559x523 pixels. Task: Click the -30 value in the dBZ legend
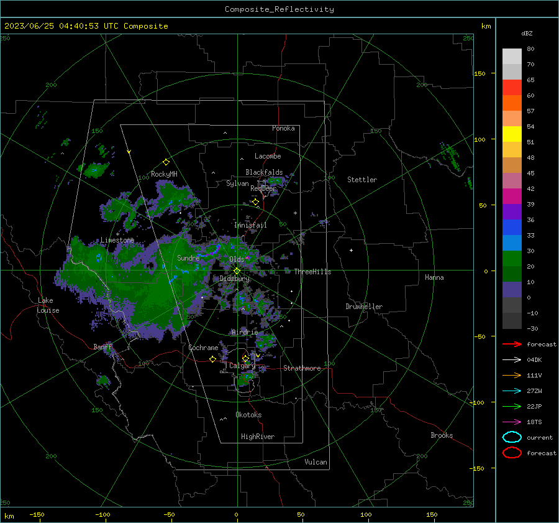[x=532, y=328]
